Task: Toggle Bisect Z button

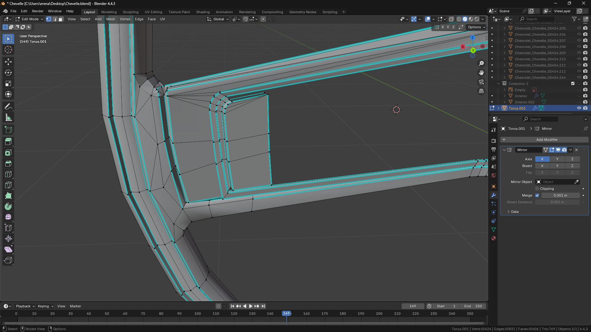Action: click(572, 166)
